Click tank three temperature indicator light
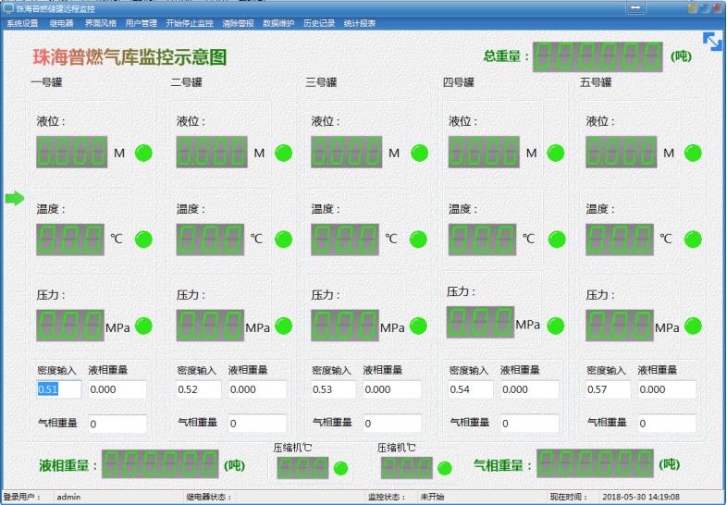The height and width of the screenshot is (505, 727). coord(419,240)
